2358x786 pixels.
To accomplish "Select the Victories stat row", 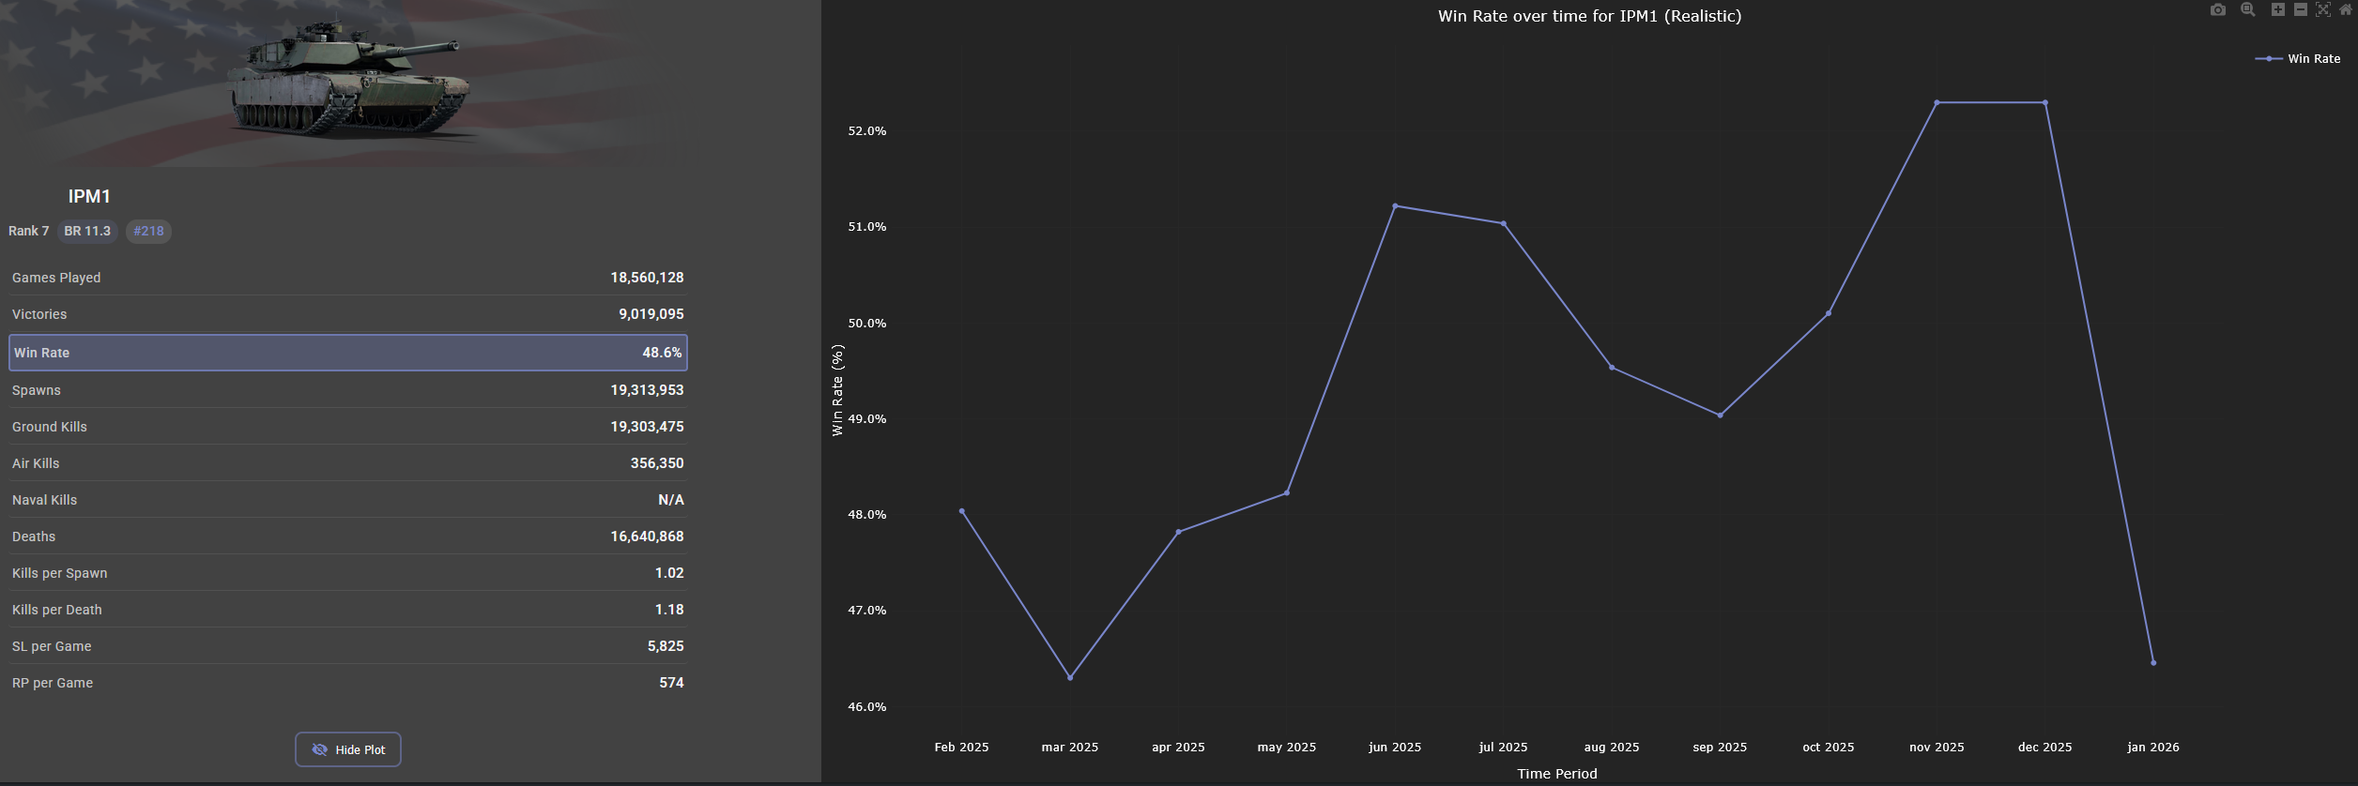I will coord(348,314).
